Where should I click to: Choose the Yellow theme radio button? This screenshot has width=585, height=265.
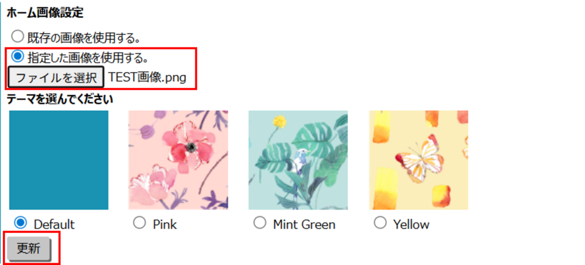(379, 223)
